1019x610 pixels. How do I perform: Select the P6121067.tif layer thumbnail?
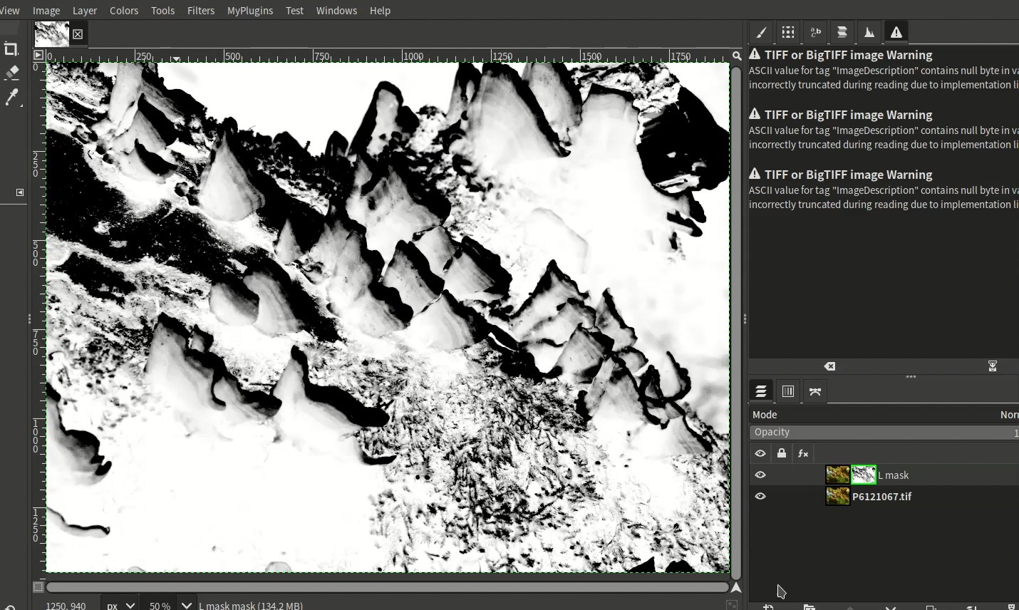(837, 496)
